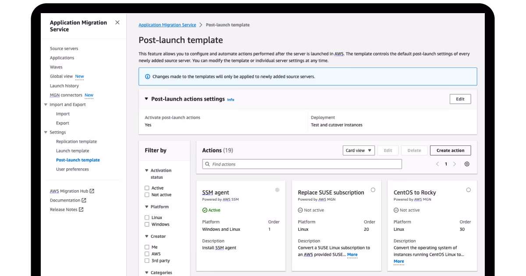The width and height of the screenshot is (526, 276).
Task: Open AWS Migration Hub external link
Action: point(91,191)
